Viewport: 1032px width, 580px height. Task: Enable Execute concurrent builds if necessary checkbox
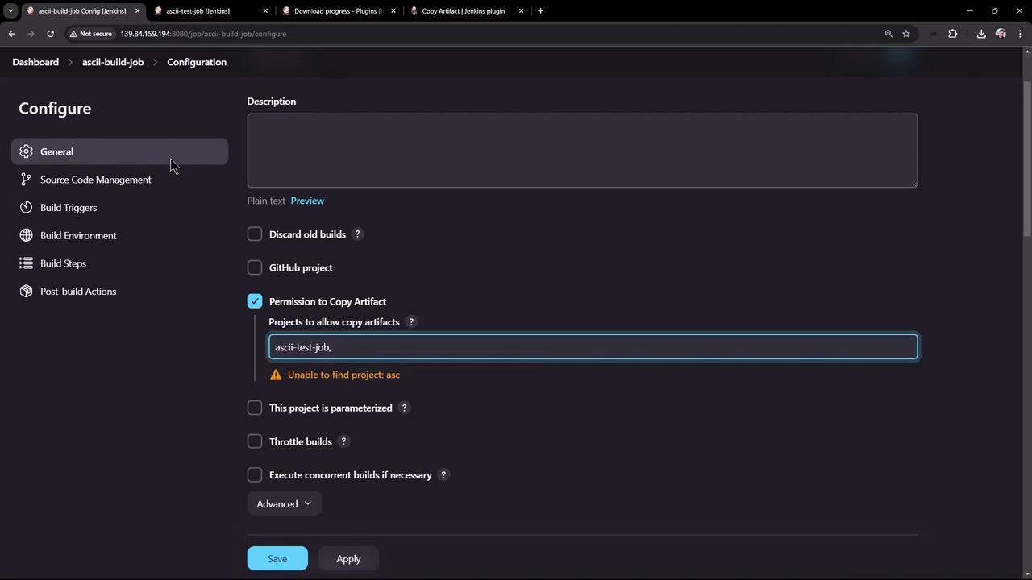(x=255, y=475)
